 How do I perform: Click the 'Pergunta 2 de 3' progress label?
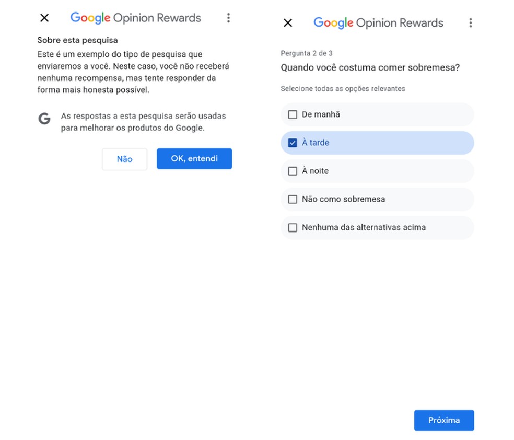307,53
